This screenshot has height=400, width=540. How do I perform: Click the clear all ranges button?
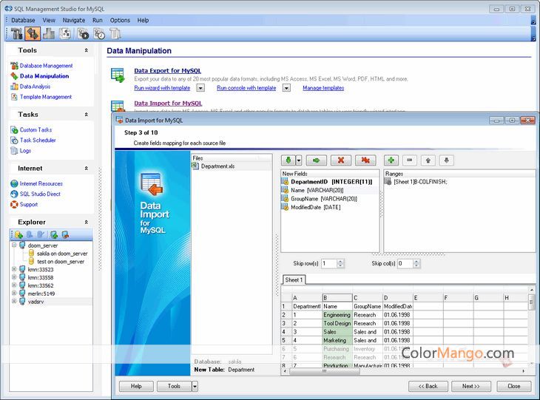tap(365, 160)
